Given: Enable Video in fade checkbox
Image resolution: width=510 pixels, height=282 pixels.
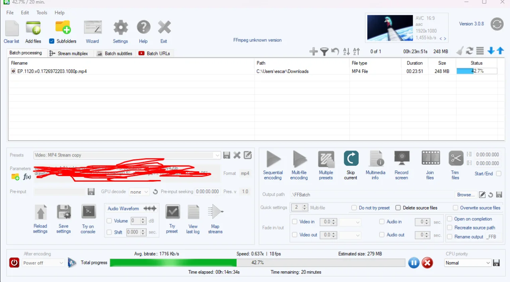Looking at the screenshot, I should (x=295, y=222).
